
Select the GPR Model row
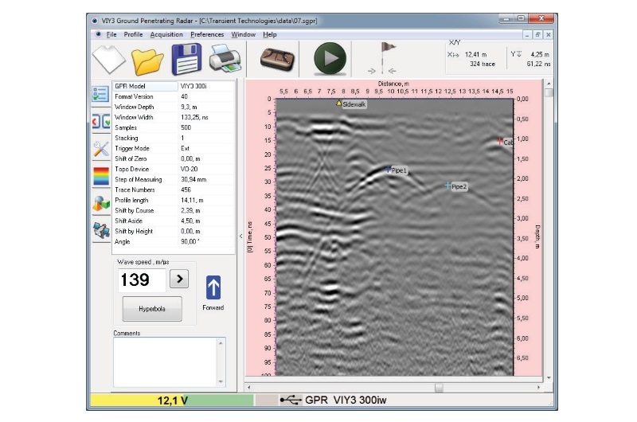174,86
